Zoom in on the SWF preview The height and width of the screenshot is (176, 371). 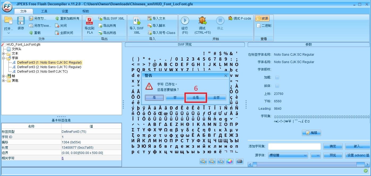pos(203,161)
